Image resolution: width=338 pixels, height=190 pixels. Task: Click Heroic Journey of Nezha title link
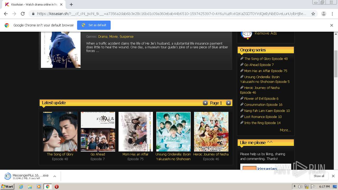point(211,154)
